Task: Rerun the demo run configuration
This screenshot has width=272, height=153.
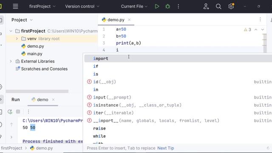Action: pyautogui.click(x=10, y=112)
